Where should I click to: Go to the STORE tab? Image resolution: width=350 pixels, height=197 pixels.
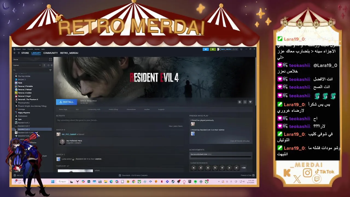pyautogui.click(x=25, y=53)
